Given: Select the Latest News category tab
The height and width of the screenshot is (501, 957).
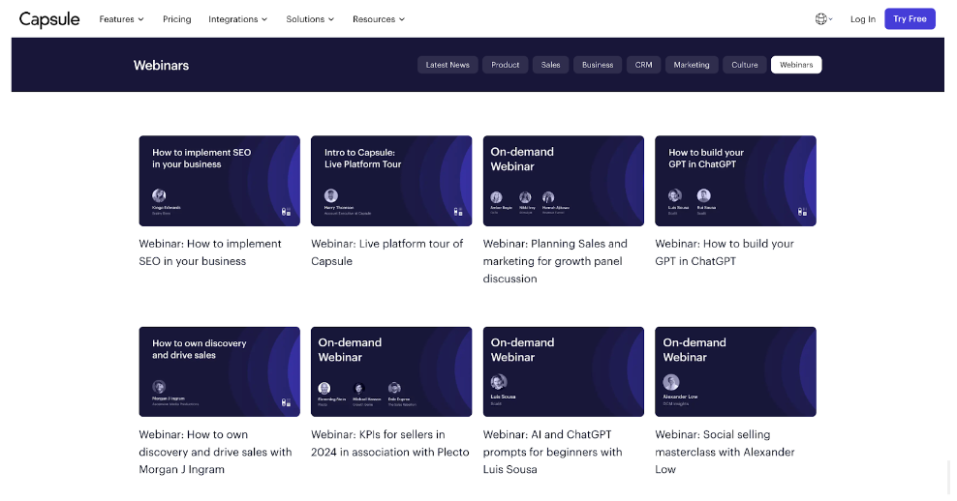Looking at the screenshot, I should (448, 65).
